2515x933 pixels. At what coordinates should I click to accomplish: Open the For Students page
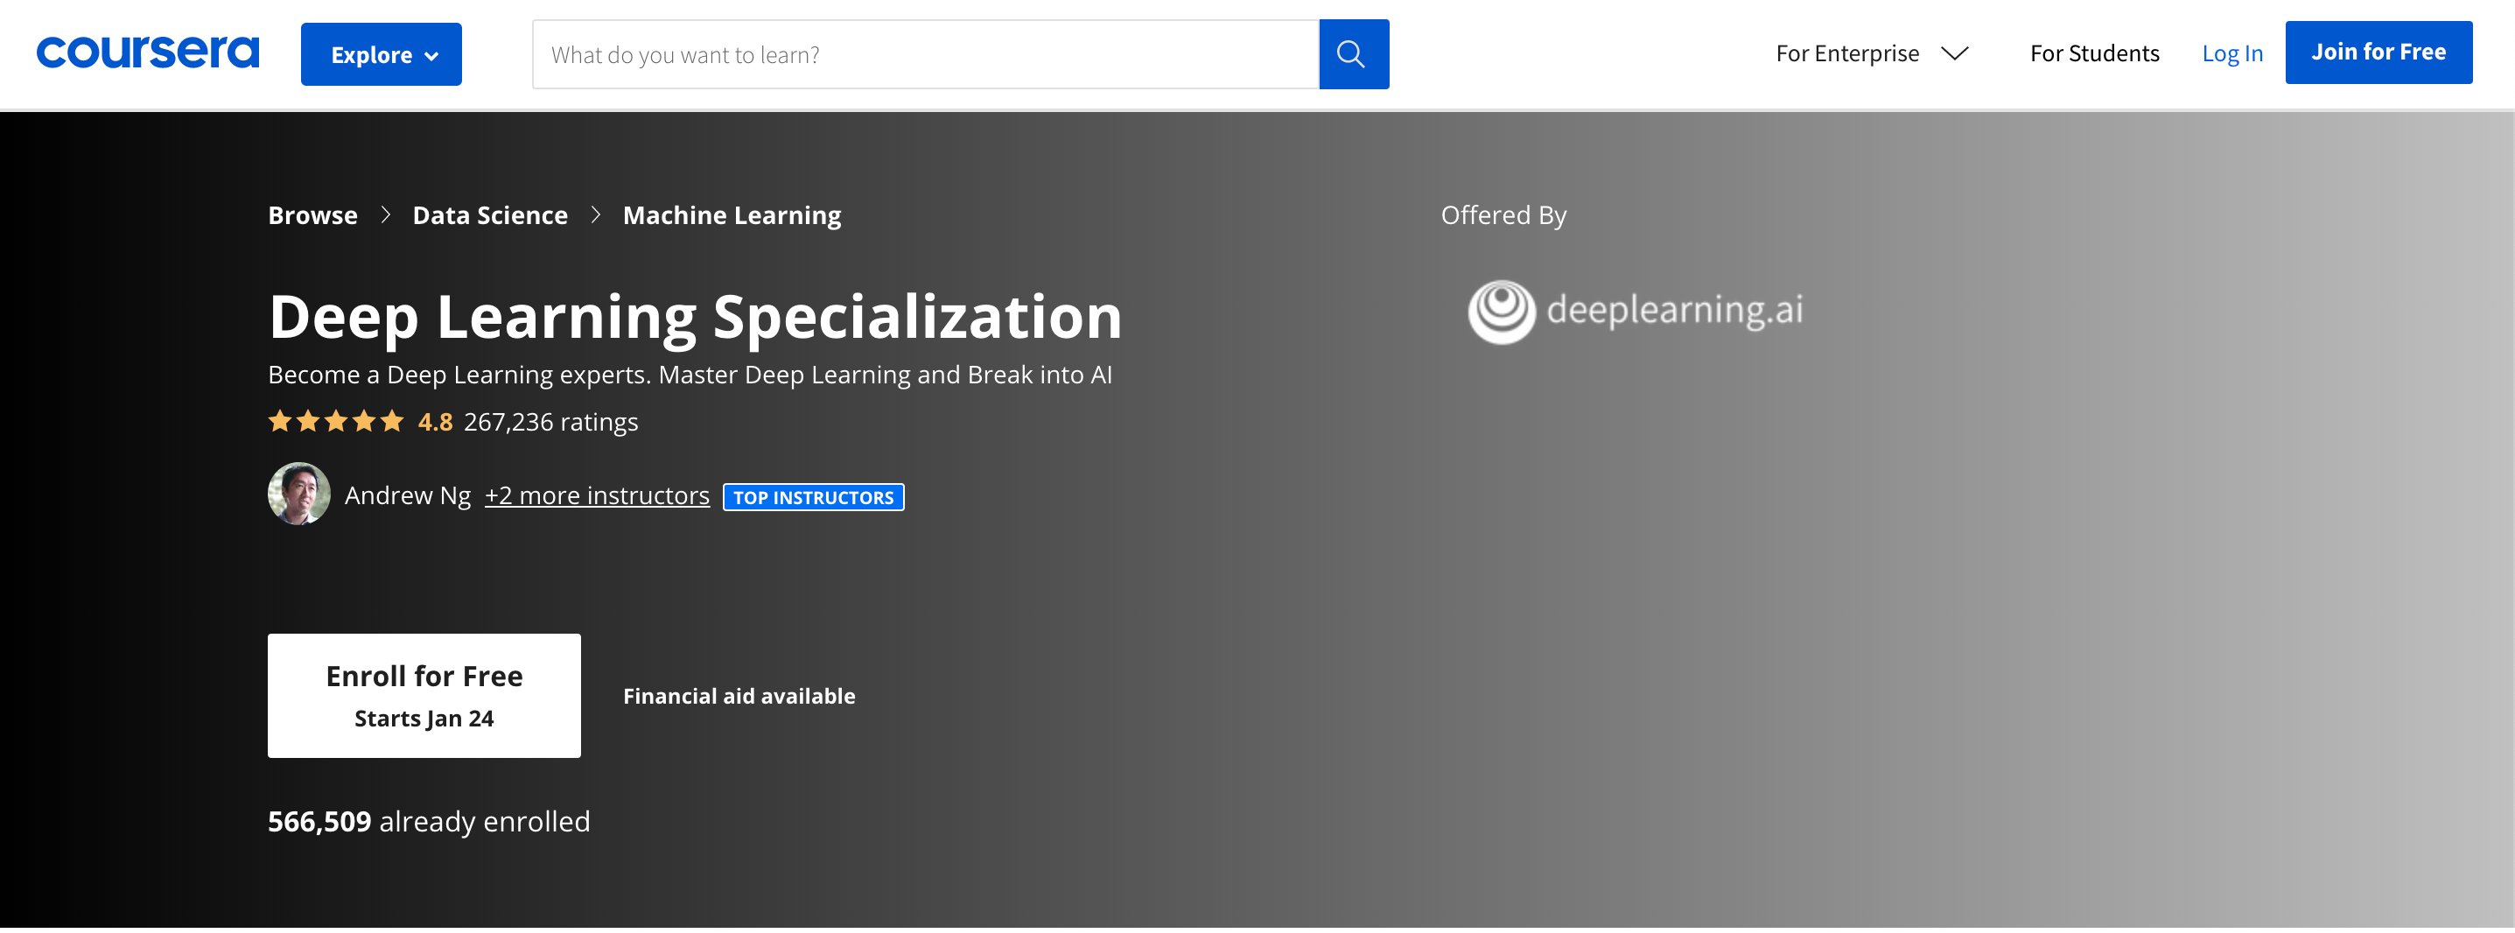click(x=2094, y=53)
